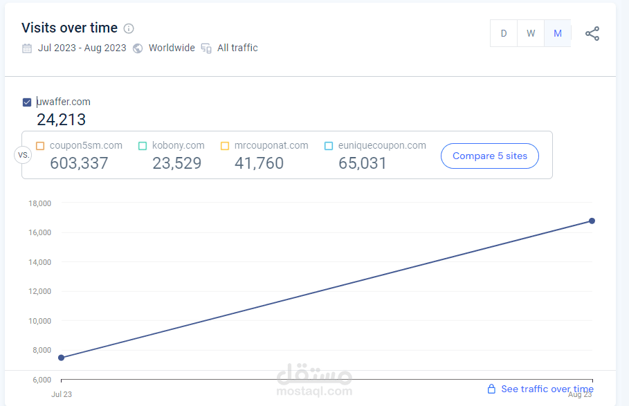Select the Monthly (M) tab
The height and width of the screenshot is (406, 629).
557,33
